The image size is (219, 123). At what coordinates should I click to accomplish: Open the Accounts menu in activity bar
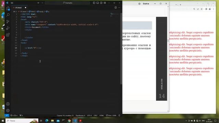tap(8, 104)
